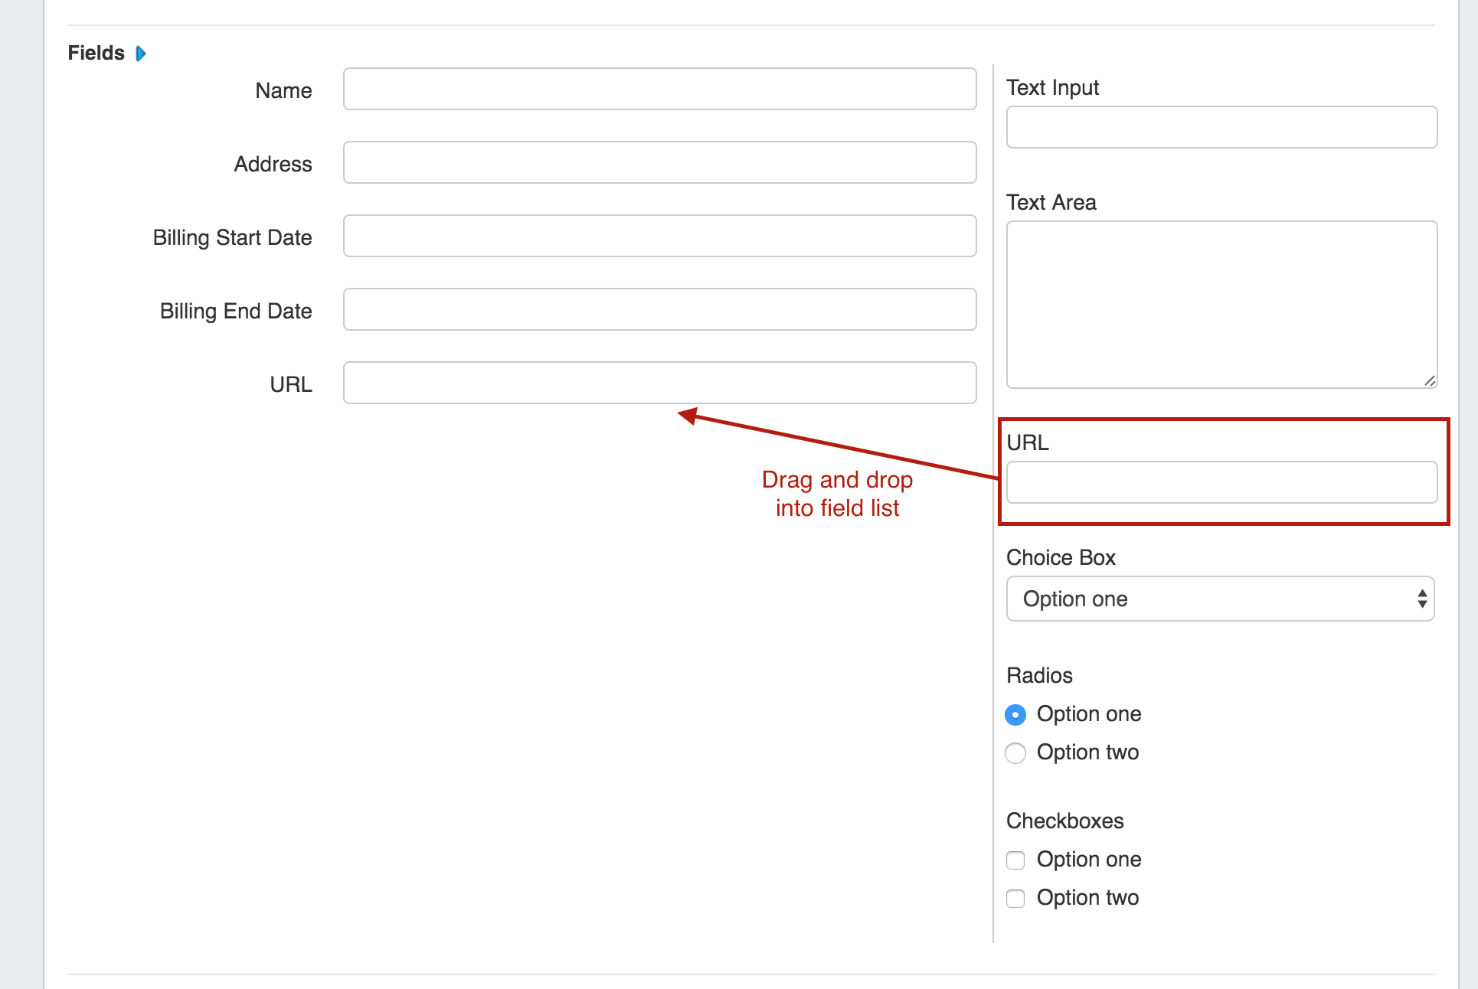Focus the Billing End Date field

point(659,310)
